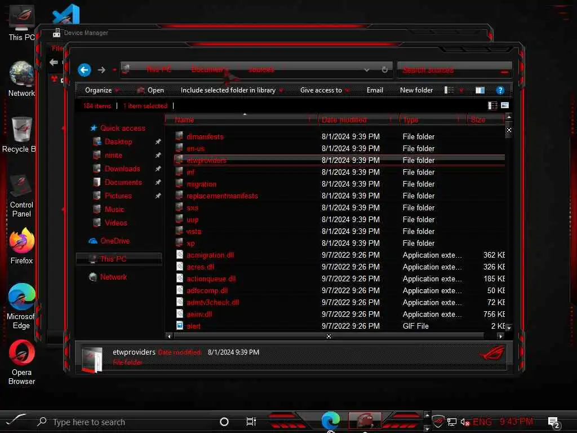Sort by Name column
Viewport: 577px width, 433px height.
coord(241,120)
